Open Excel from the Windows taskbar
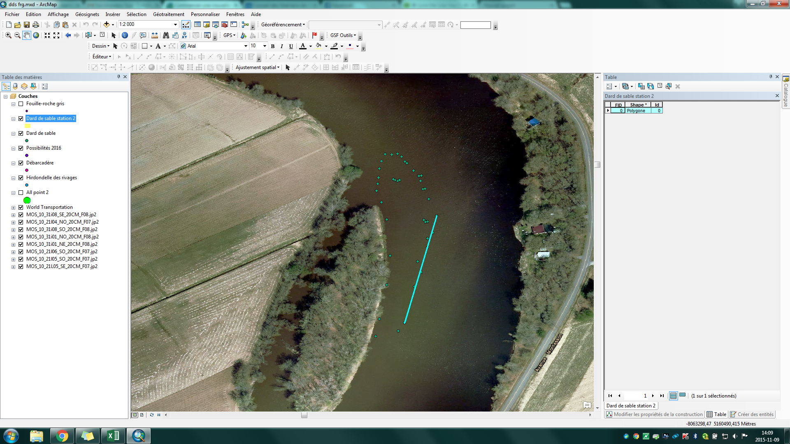Viewport: 790px width, 444px height. pos(113,436)
